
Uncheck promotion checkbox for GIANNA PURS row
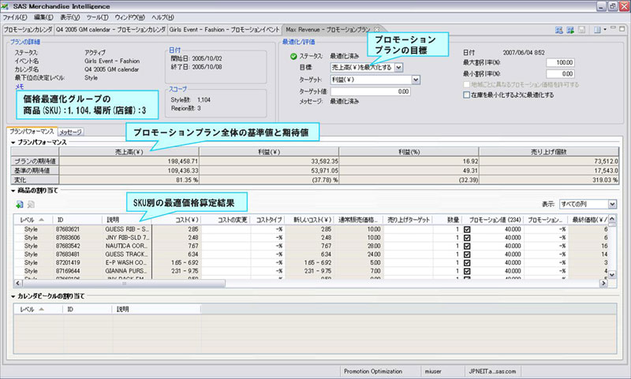(467, 271)
